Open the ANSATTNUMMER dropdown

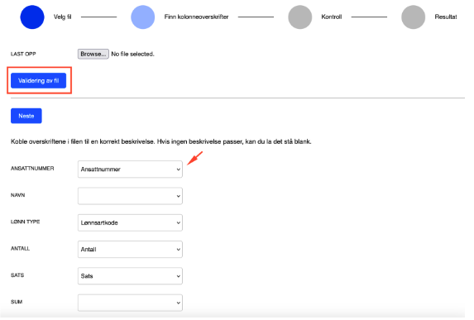pyautogui.click(x=130, y=170)
